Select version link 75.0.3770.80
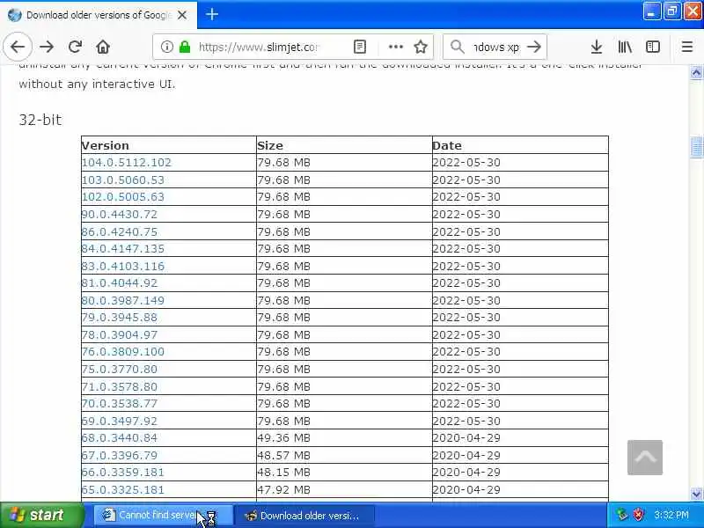The image size is (704, 528). tap(120, 369)
